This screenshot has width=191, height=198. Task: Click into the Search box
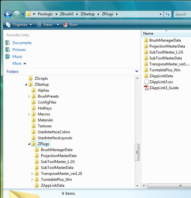point(182,14)
